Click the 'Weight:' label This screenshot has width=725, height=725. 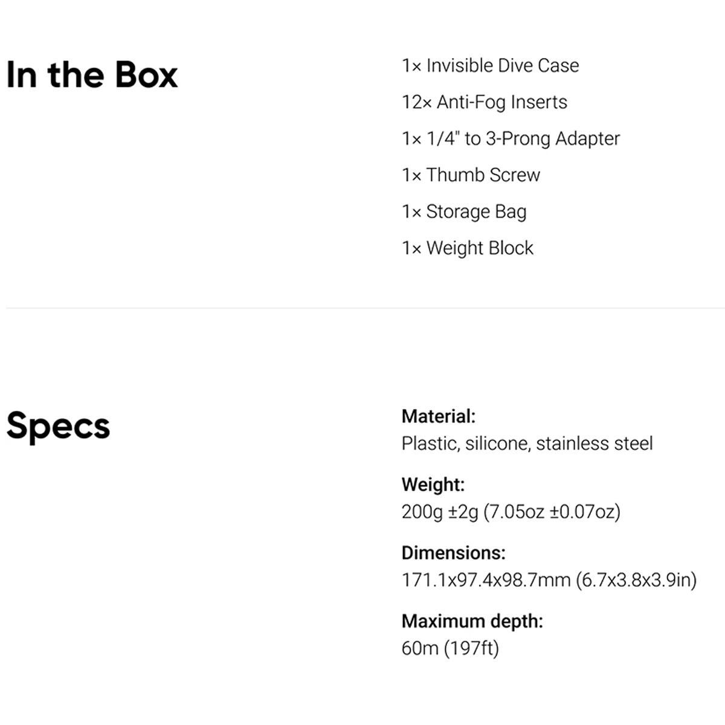tap(433, 485)
